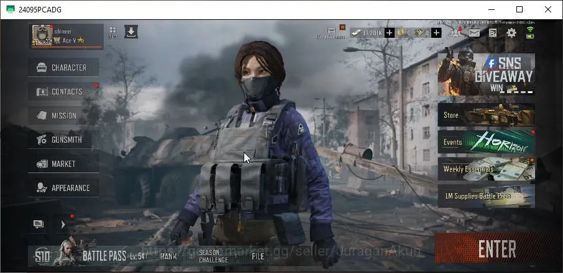Screen dimensions: 563x273
Task: Click the red ENTER button
Action: tap(497, 248)
